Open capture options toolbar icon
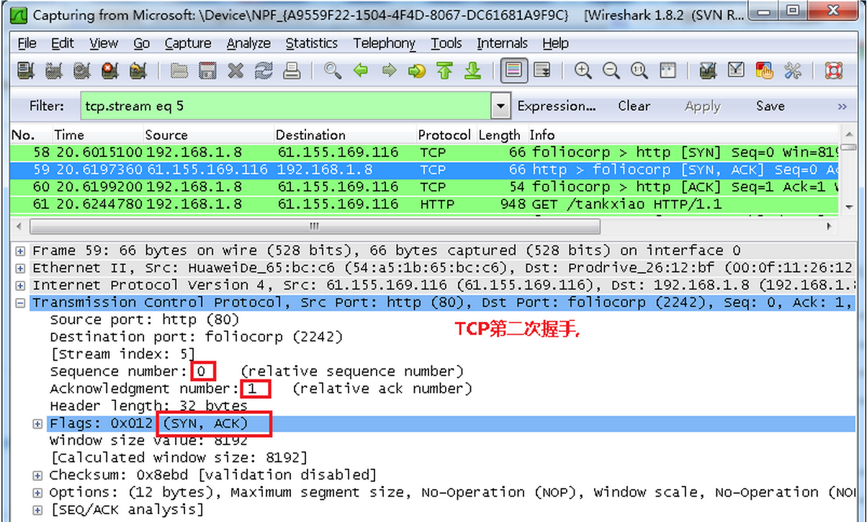This screenshot has height=522, width=867. (54, 71)
